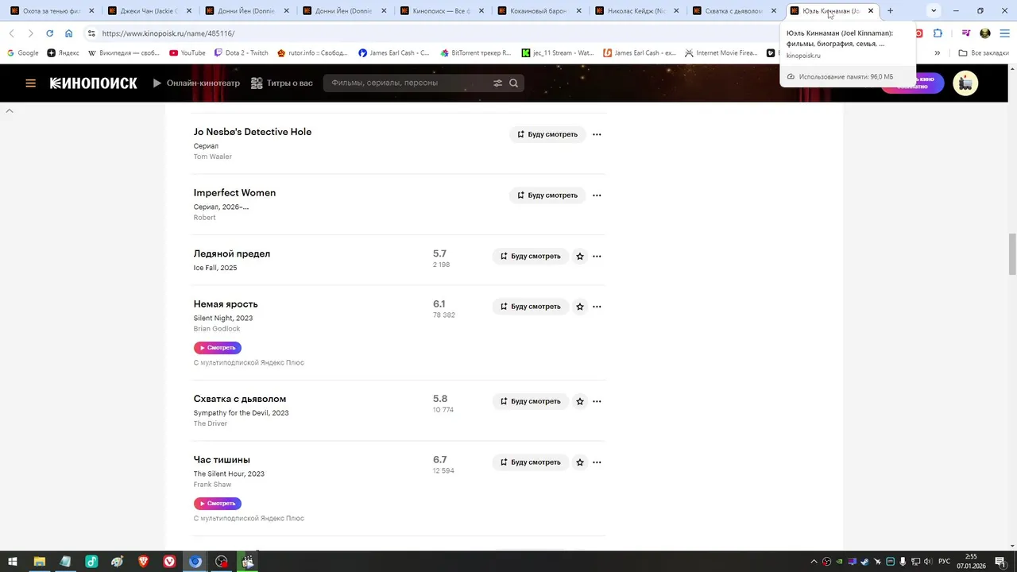Rate Ледяной предел with the star

(580, 257)
